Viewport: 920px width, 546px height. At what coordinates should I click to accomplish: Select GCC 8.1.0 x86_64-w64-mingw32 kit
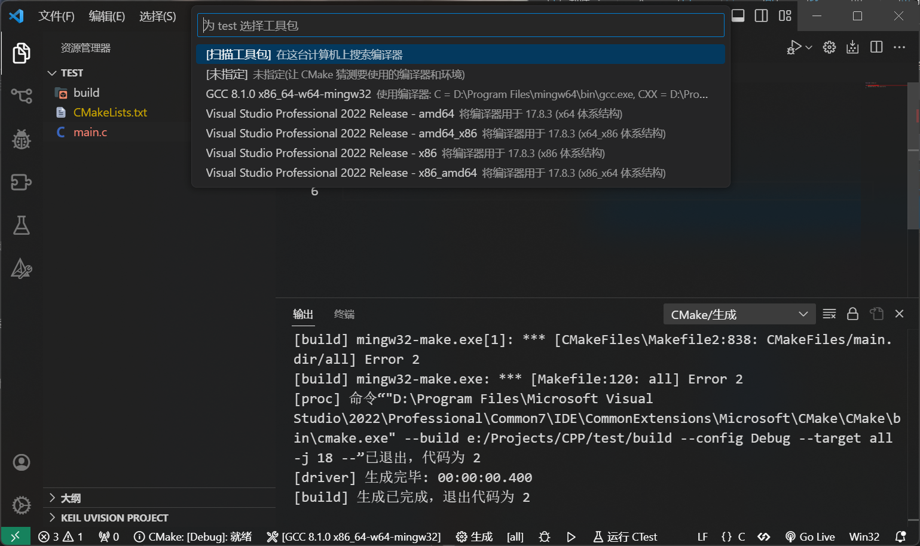click(x=288, y=94)
